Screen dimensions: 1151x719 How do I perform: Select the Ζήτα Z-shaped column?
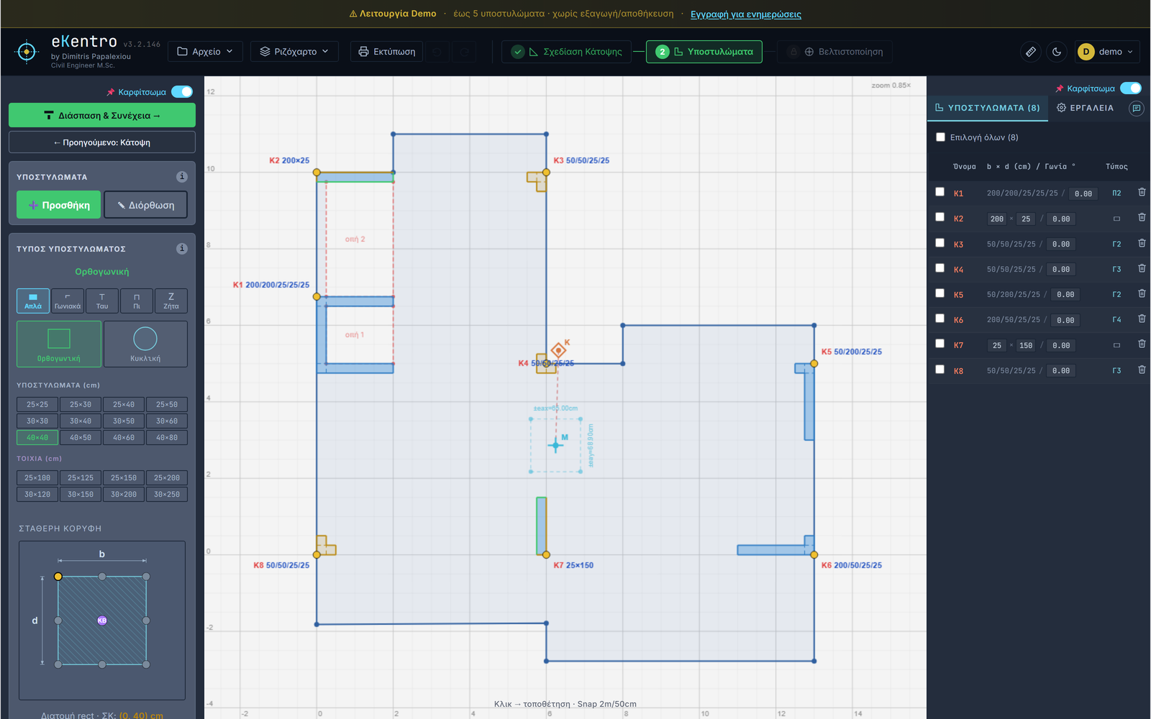pos(171,301)
